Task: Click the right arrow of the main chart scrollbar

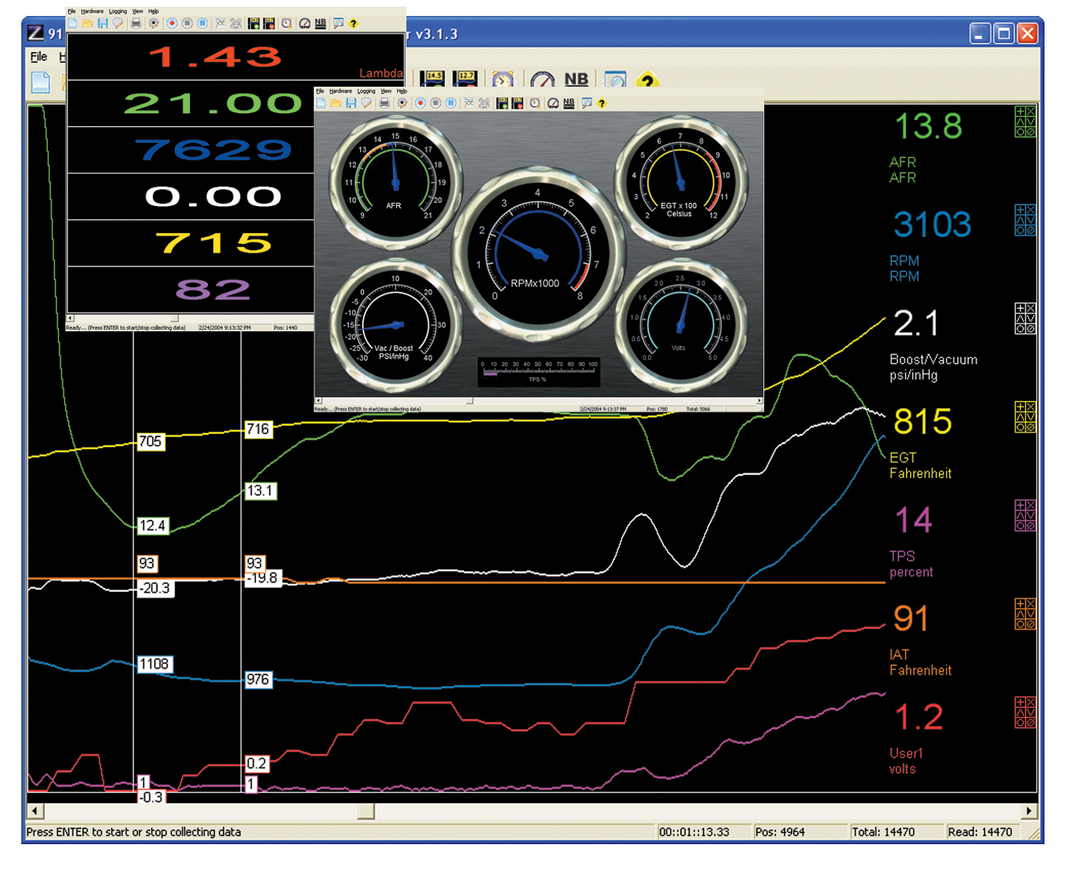Action: click(1029, 811)
